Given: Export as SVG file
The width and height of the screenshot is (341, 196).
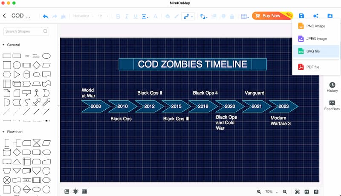Looking at the screenshot, I should pos(316,51).
